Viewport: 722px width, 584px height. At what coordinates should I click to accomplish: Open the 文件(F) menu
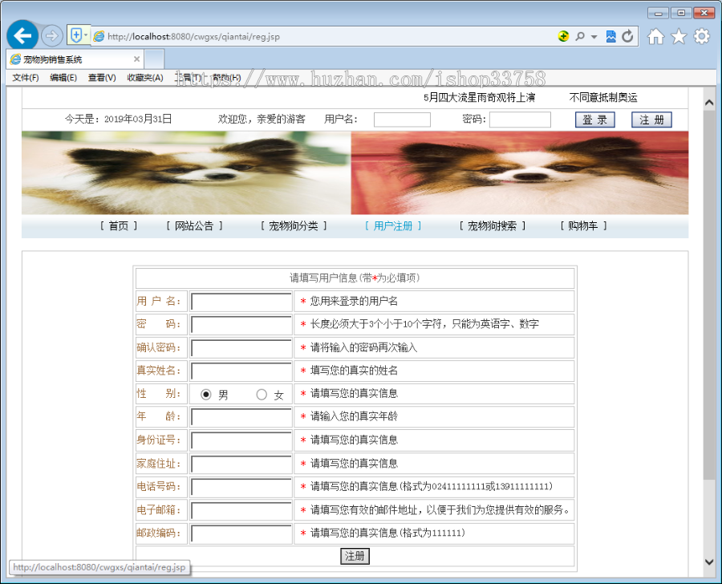click(26, 77)
